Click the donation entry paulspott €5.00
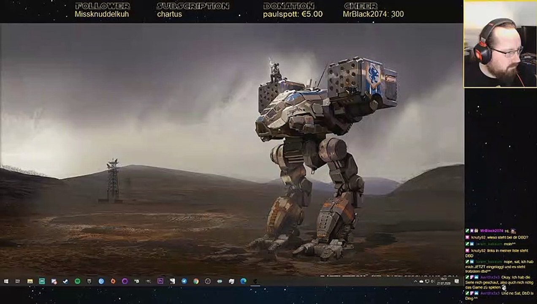The image size is (537, 304). pos(293,14)
